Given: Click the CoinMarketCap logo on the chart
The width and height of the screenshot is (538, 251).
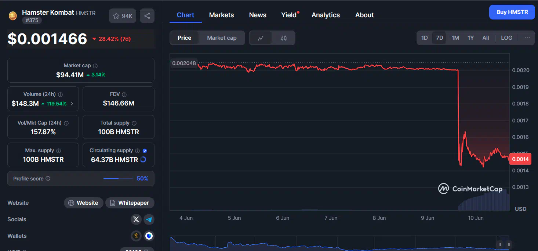Looking at the screenshot, I should pyautogui.click(x=470, y=189).
